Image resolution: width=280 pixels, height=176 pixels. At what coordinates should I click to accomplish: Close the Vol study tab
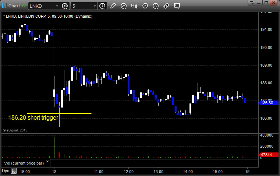[x=47, y=162]
